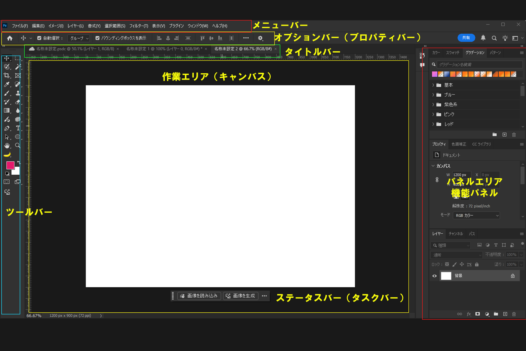Select the Eyedropper tool
The image size is (526, 351).
click(7, 84)
